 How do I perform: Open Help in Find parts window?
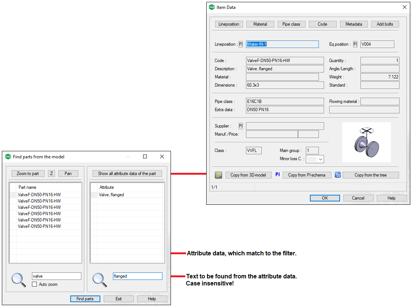click(152, 299)
